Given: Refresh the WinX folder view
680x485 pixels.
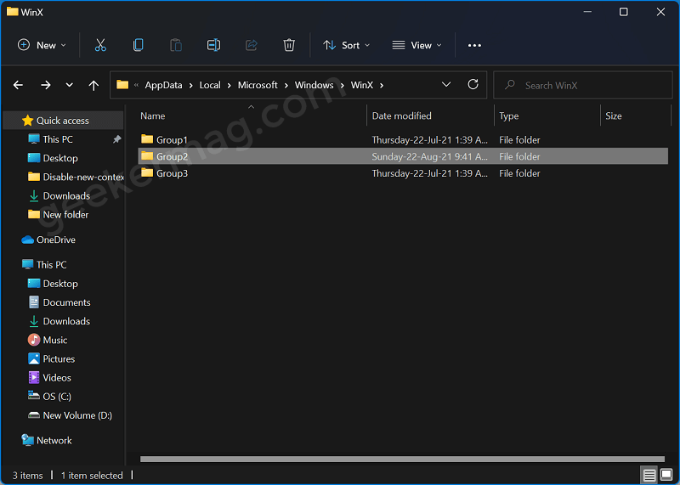Looking at the screenshot, I should click(473, 85).
